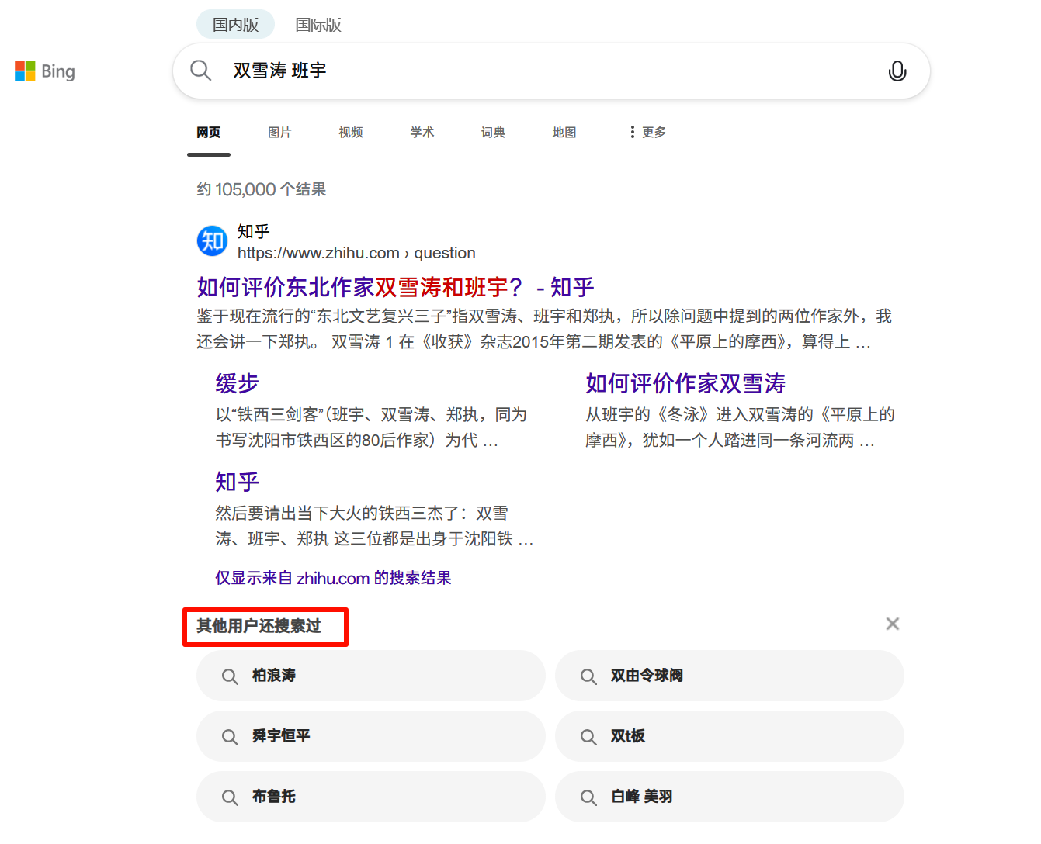Click the 知乎 site name above the URL
This screenshot has width=1041, height=844.
coord(254,231)
